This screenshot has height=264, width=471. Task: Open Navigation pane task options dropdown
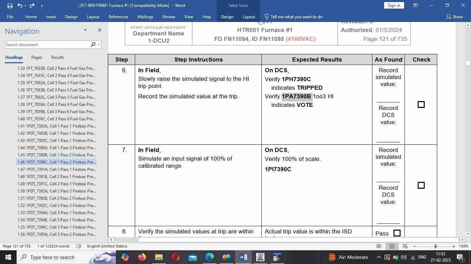pos(85,30)
